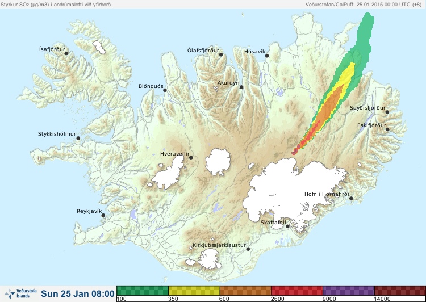
Task: Click the 'Stykkishólmur' label text
Action: (57, 134)
